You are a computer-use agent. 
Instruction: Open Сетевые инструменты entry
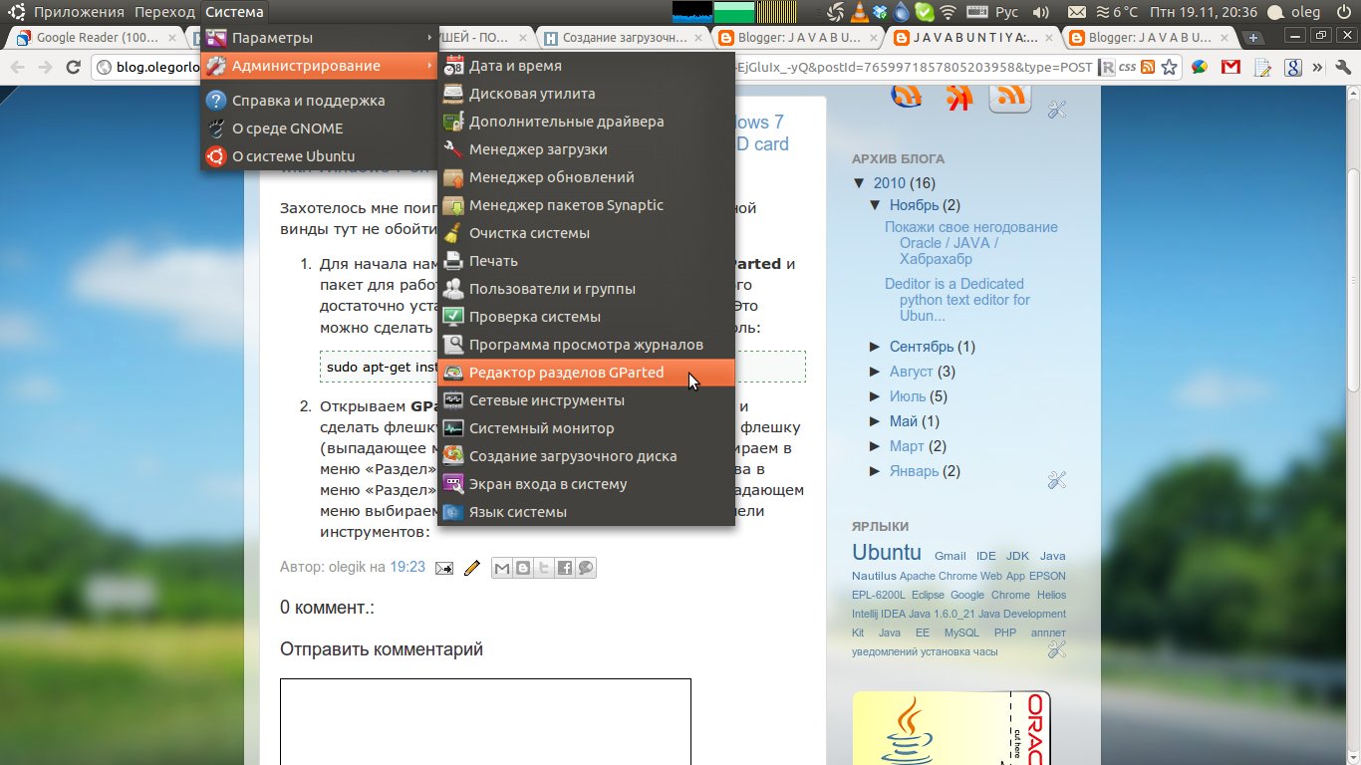tap(586, 400)
